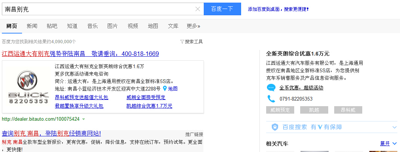Screen dimensions: 400x152
Task: Click the blue phone icon
Action: pos(271,99)
